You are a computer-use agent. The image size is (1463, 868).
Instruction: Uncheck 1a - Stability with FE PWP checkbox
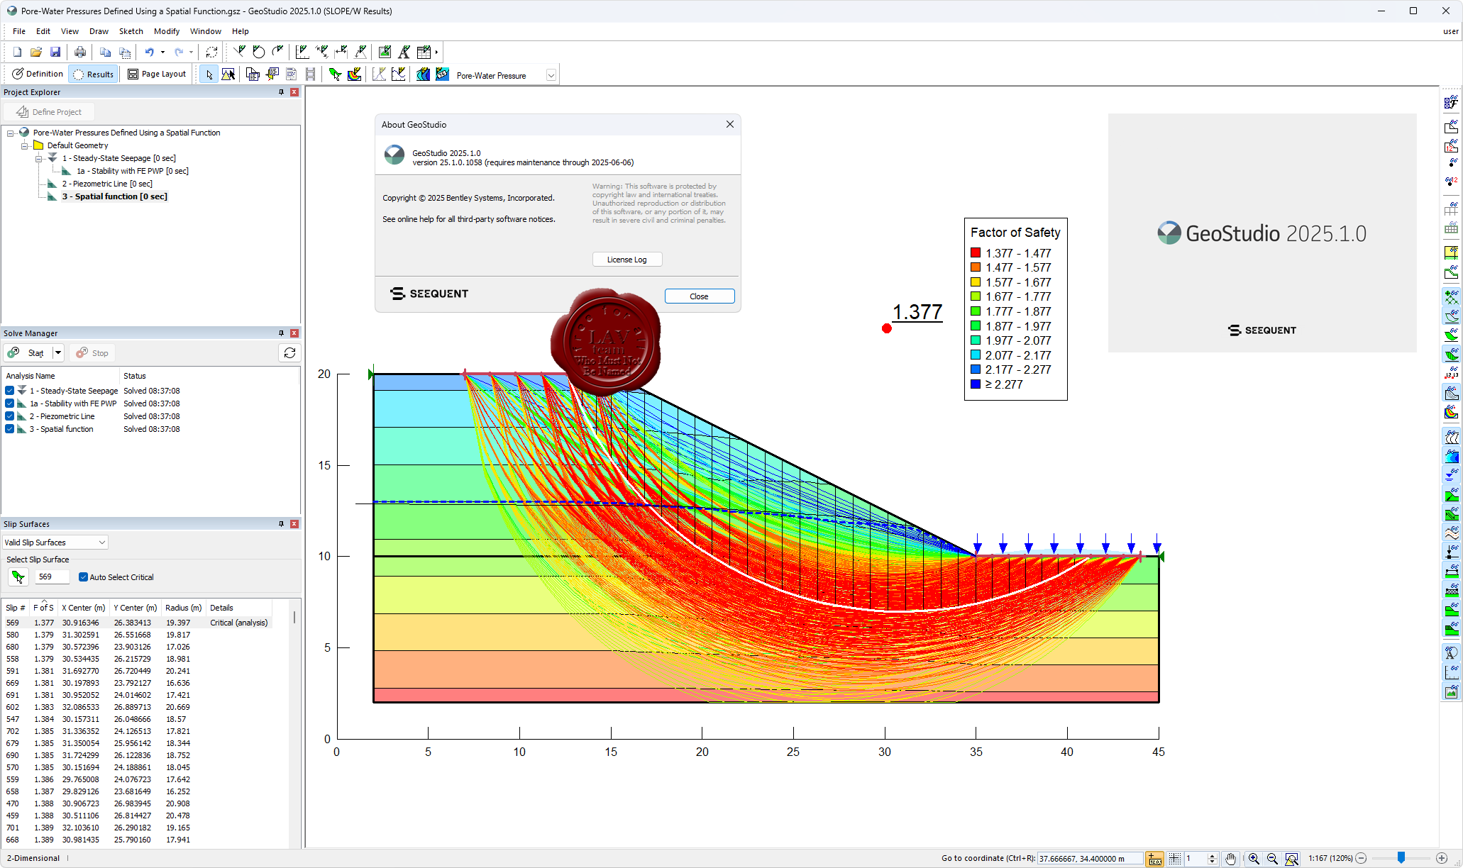click(10, 404)
